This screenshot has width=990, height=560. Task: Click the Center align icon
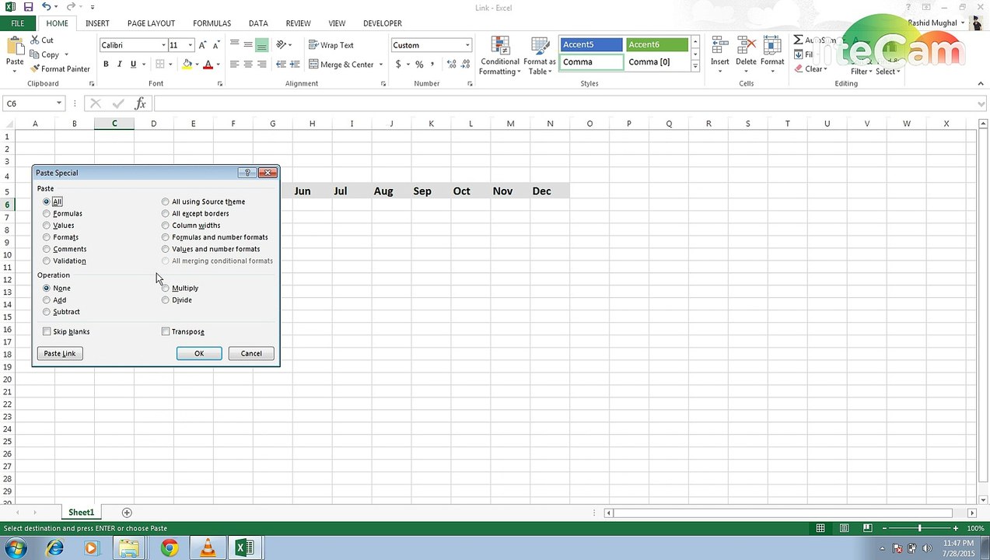[x=248, y=65]
